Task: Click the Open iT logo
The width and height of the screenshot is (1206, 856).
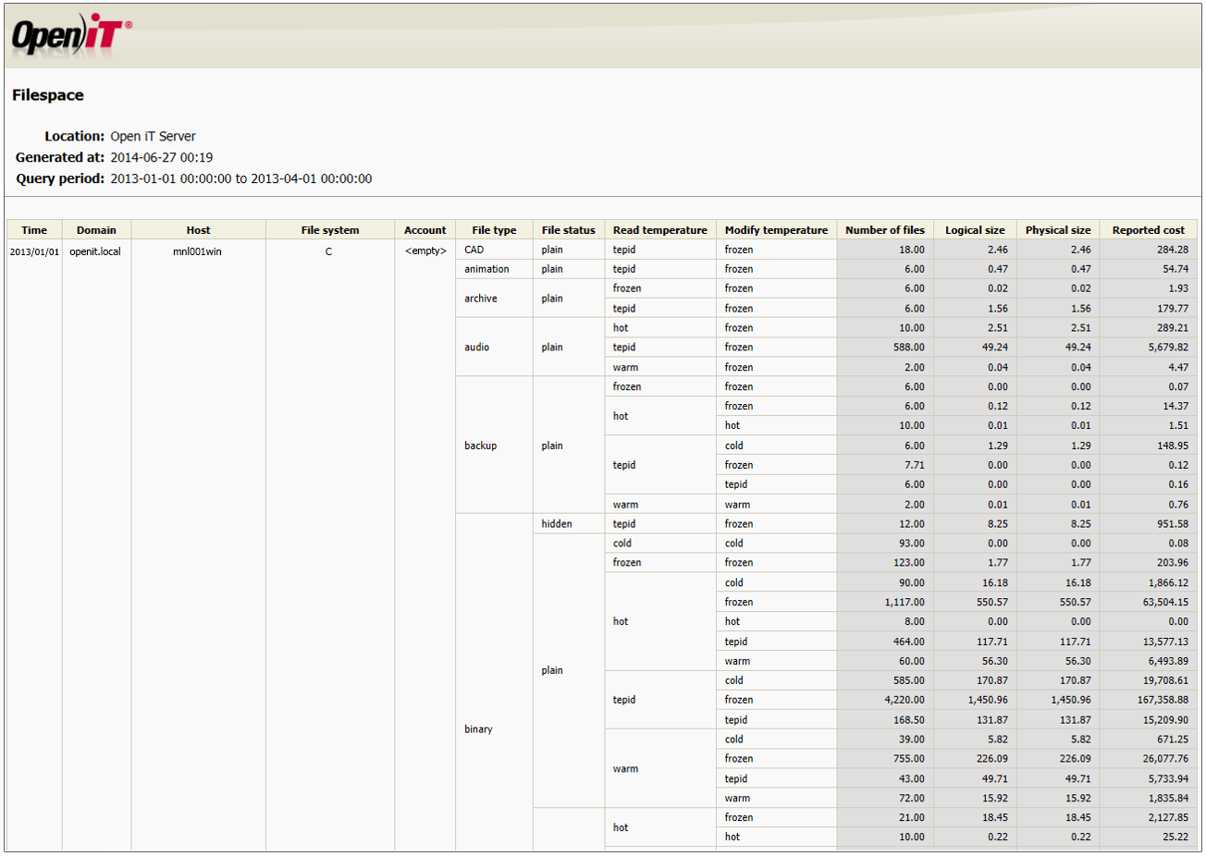Action: pos(71,34)
